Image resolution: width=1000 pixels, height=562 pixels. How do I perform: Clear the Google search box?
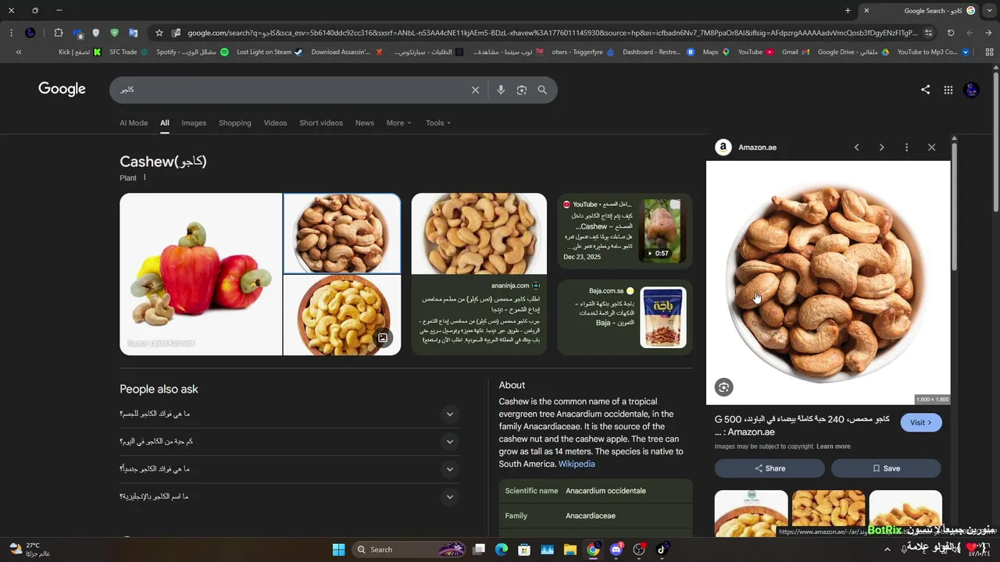point(475,90)
